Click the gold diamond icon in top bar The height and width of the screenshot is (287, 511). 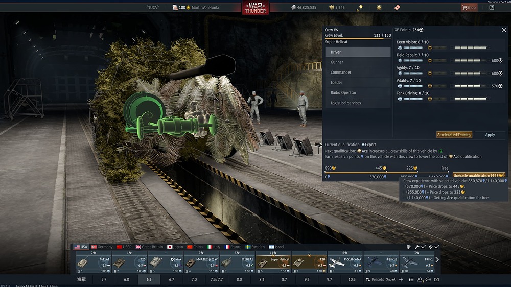[x=379, y=7]
